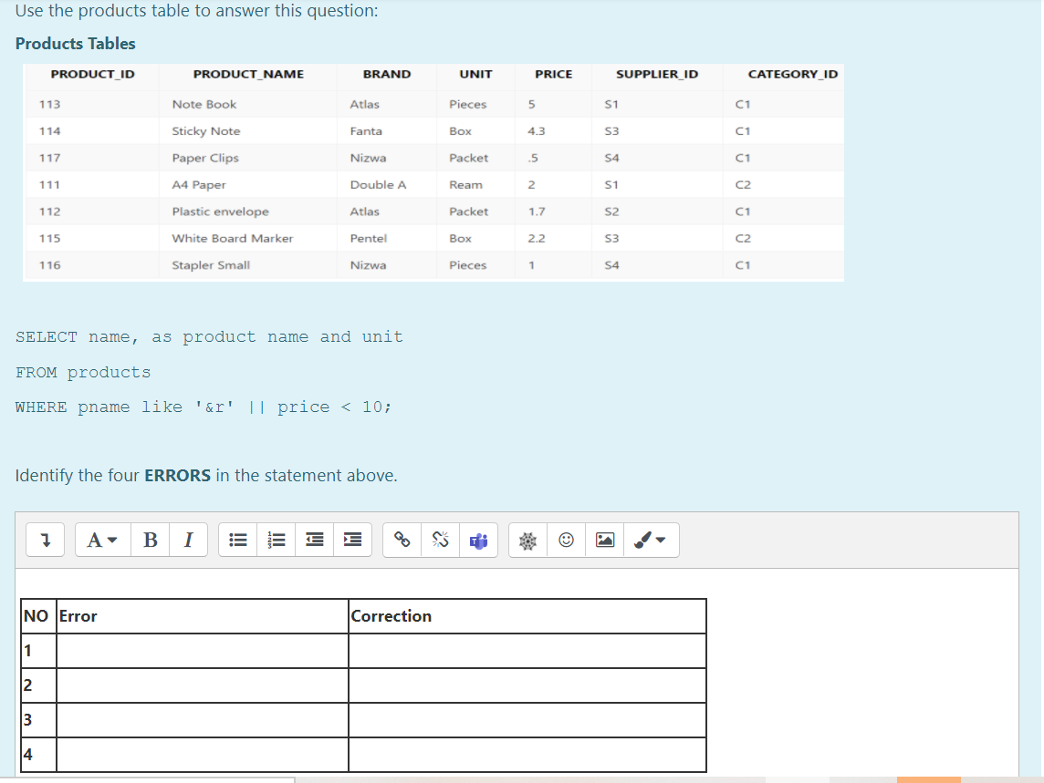1044x783 pixels.
Task: Click the UNIT column header
Action: [x=476, y=75]
